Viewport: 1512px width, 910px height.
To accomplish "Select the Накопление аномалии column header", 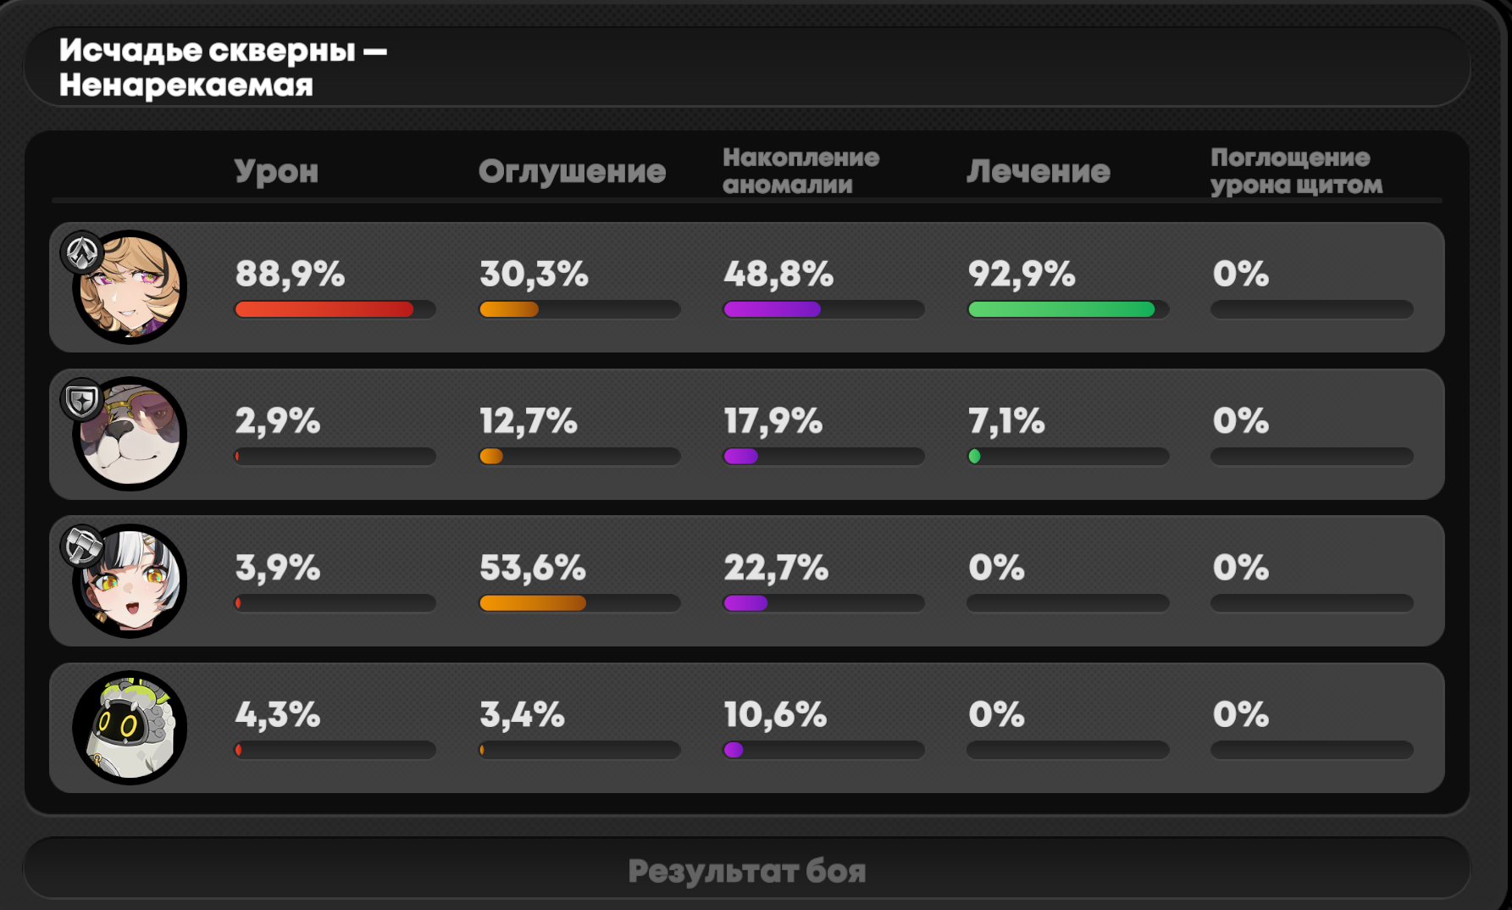I will 800,170.
